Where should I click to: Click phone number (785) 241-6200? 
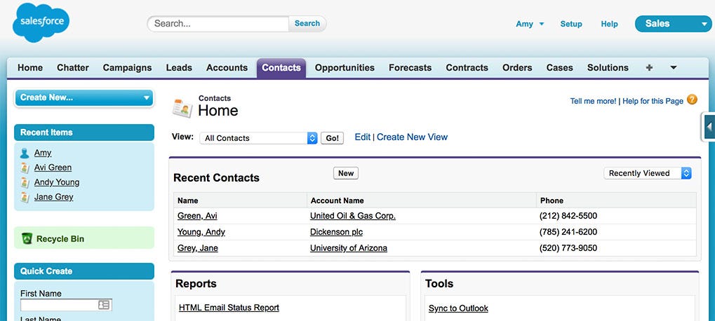coord(568,232)
